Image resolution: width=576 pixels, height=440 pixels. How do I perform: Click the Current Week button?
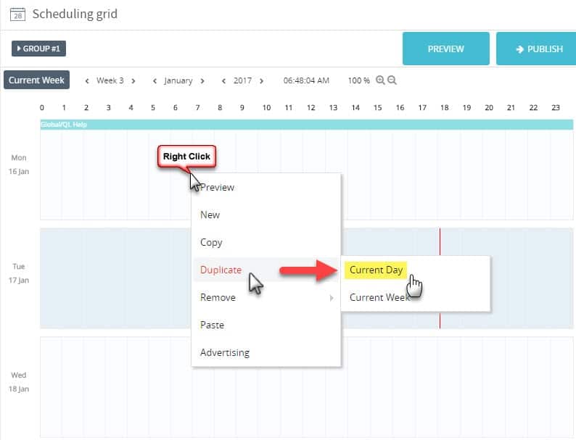coord(36,80)
